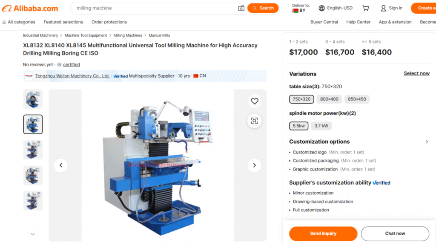Open Tengzhou Wellon Machinery Co., Ltd. link
Image resolution: width=436 pixels, height=243 pixels.
[72, 76]
